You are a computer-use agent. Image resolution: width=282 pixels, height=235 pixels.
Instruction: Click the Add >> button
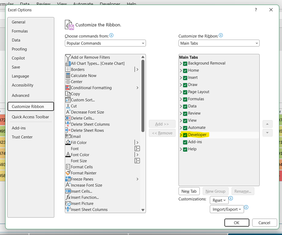(x=162, y=124)
